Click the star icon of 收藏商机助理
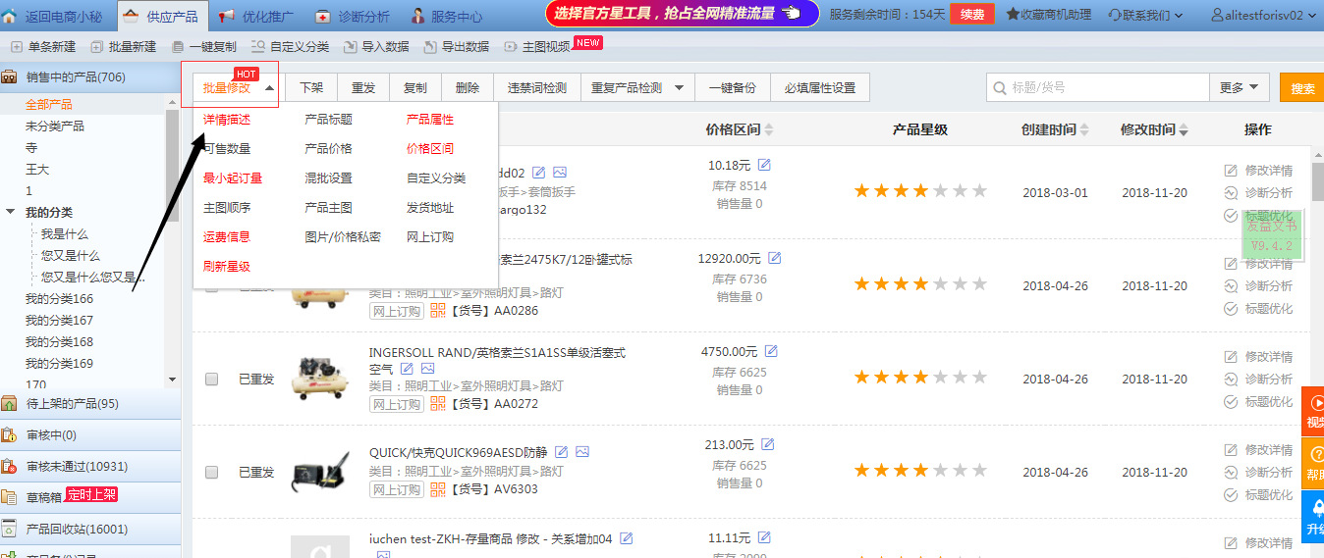Screen dimensions: 1324x558 click(1012, 15)
